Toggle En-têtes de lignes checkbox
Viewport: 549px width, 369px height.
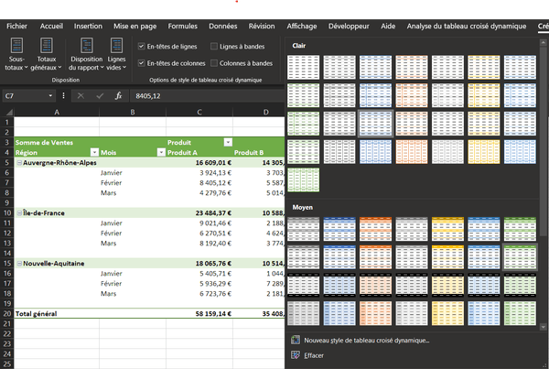[x=142, y=47]
